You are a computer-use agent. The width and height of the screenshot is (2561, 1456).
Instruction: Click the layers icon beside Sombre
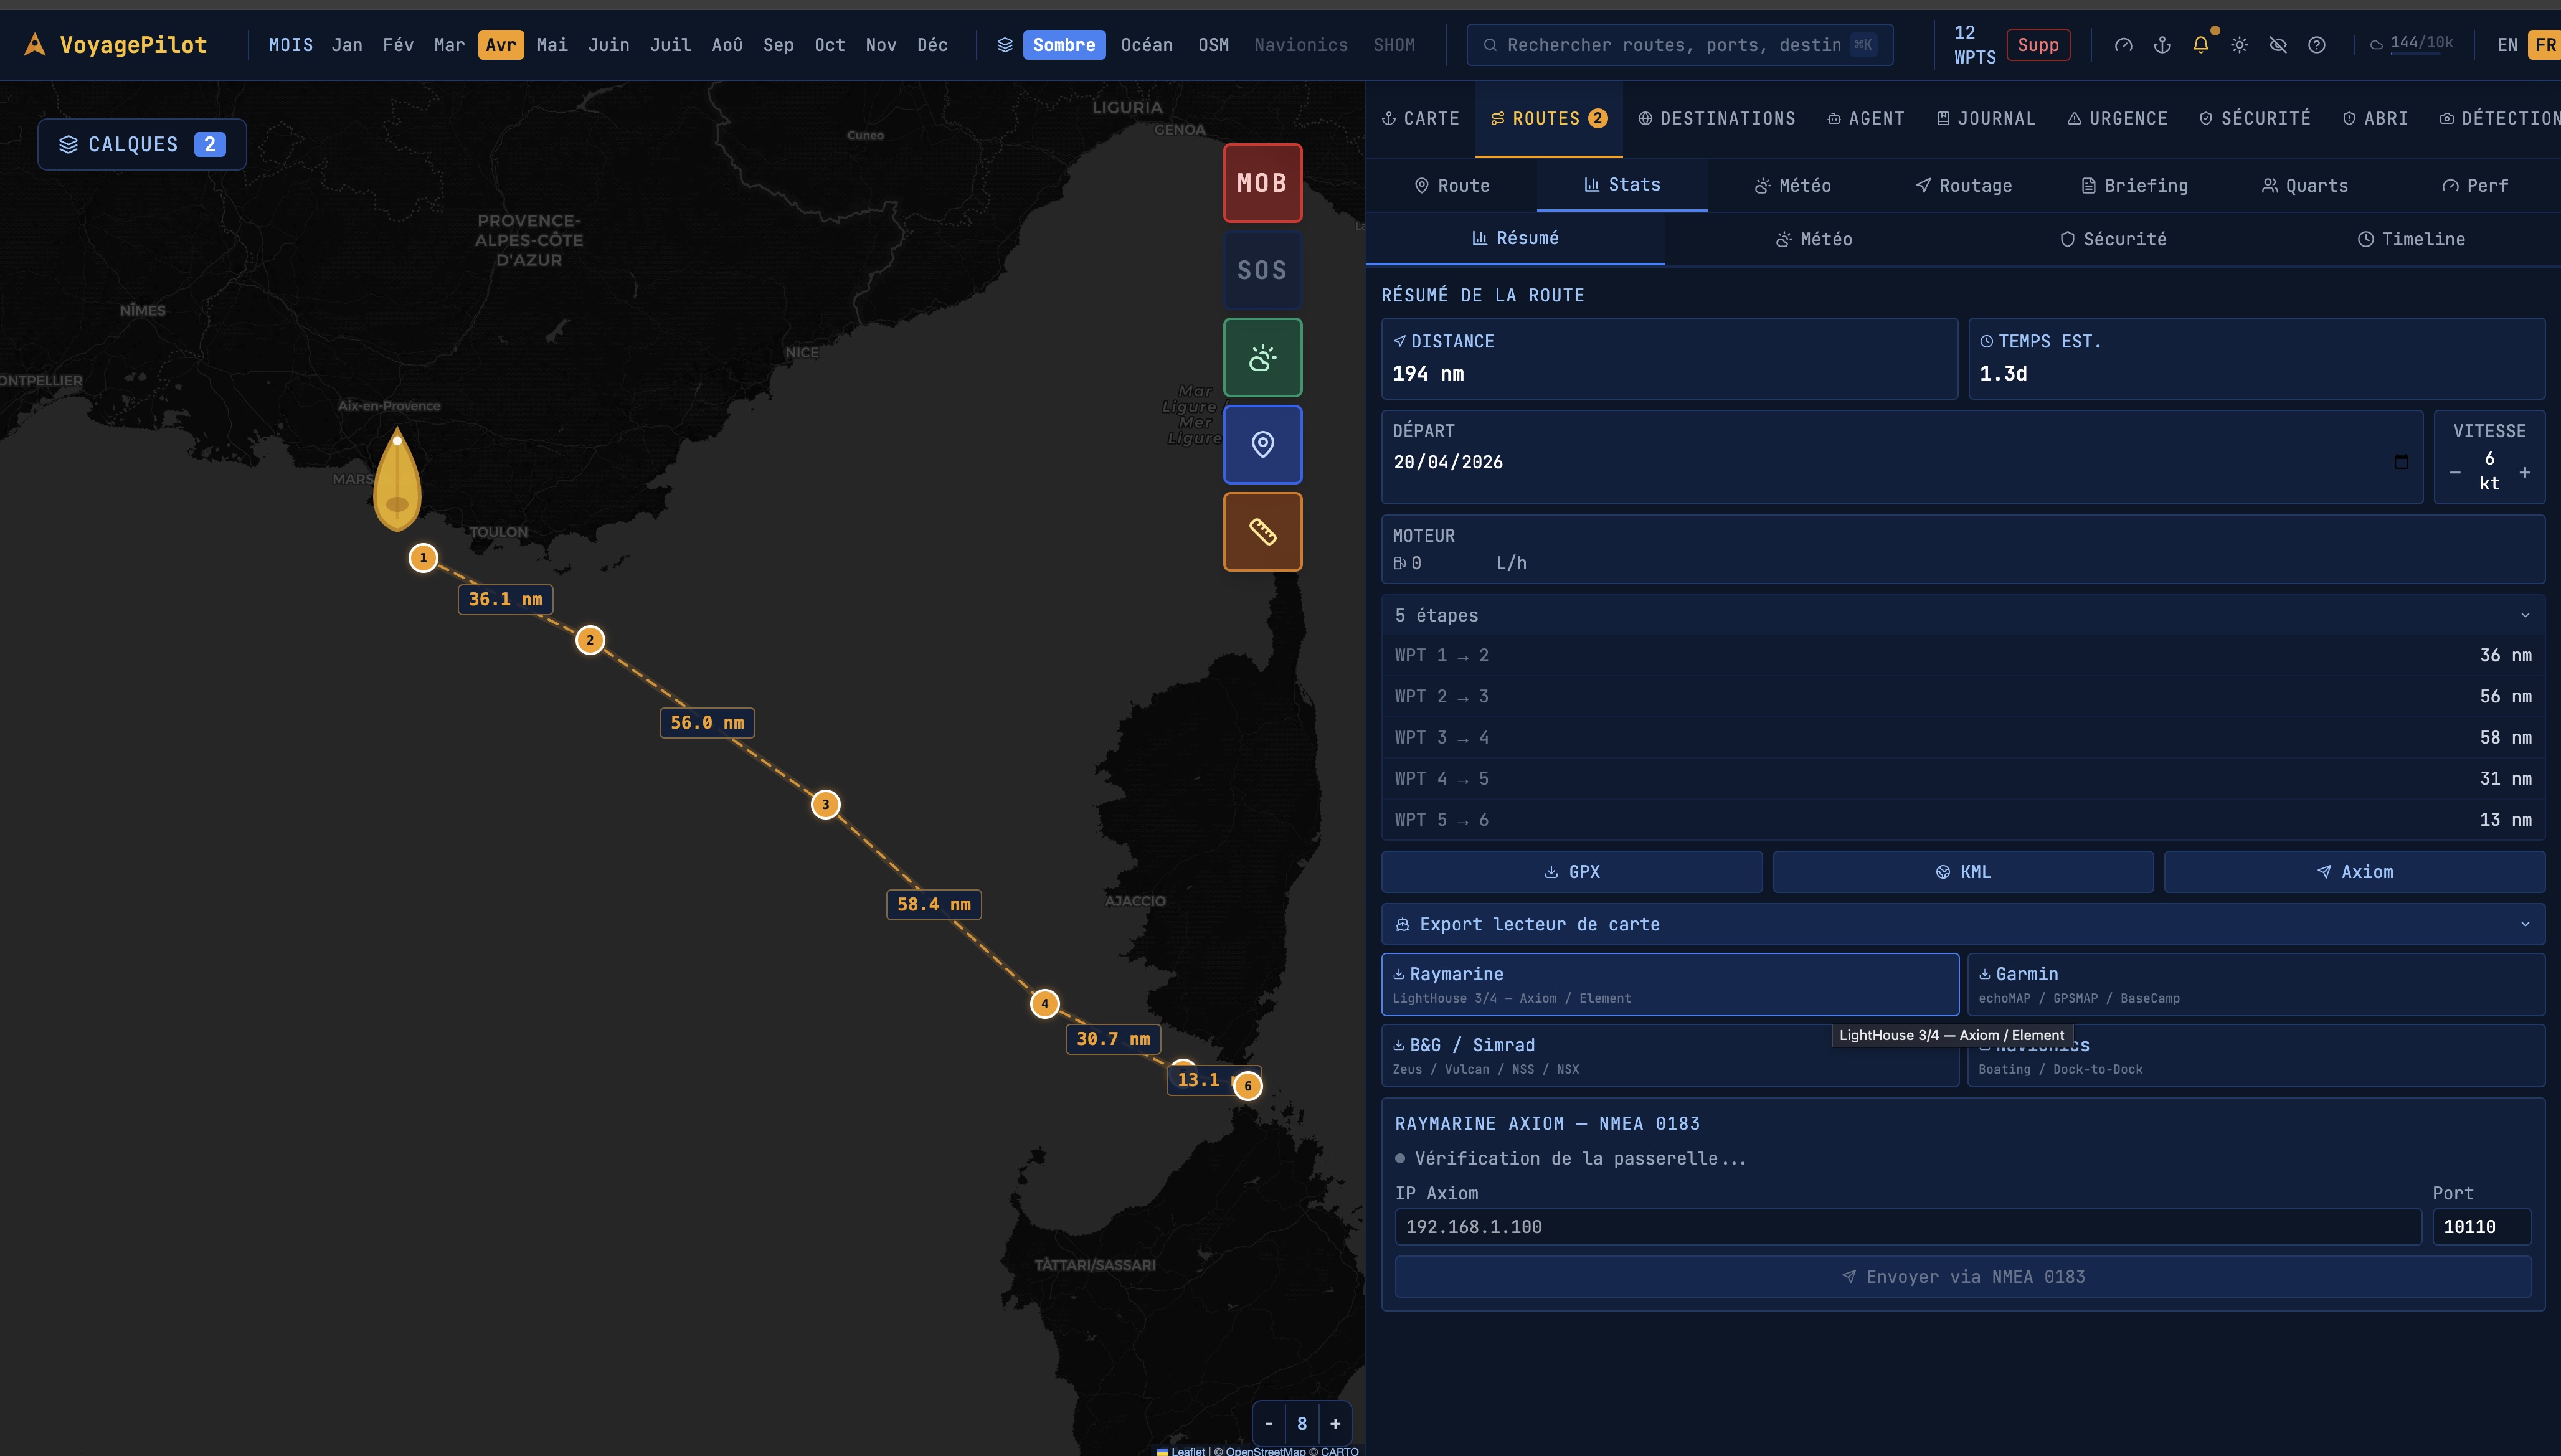coord(1005,45)
